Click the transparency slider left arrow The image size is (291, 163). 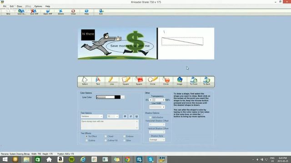(x=151, y=100)
